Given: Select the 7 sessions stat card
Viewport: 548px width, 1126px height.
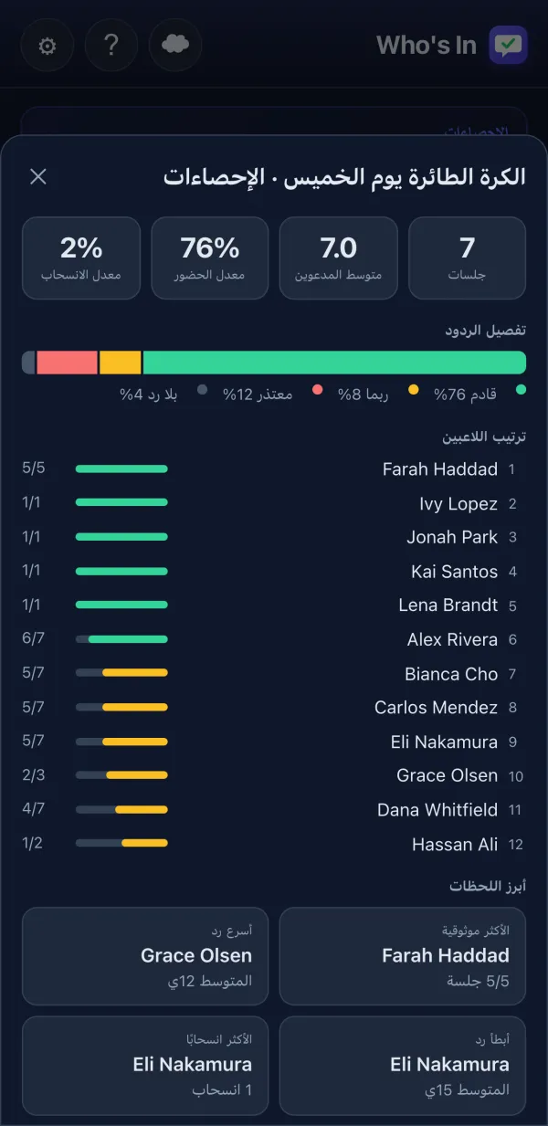Looking at the screenshot, I should (467, 258).
